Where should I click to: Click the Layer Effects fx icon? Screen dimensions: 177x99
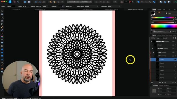pyautogui.click(x=165, y=82)
